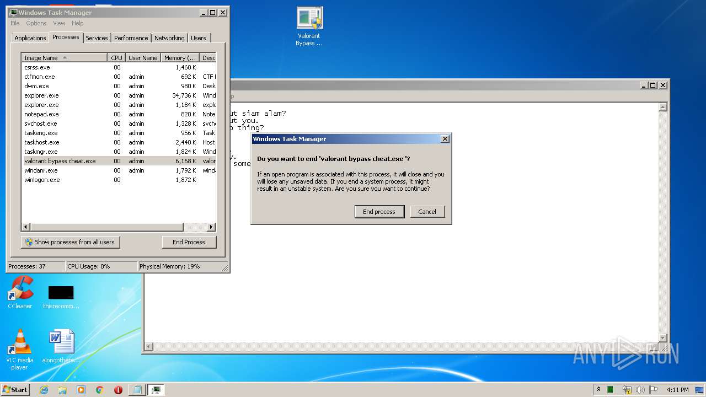Switch to the Networking tab
The height and width of the screenshot is (397, 706).
(x=169, y=38)
